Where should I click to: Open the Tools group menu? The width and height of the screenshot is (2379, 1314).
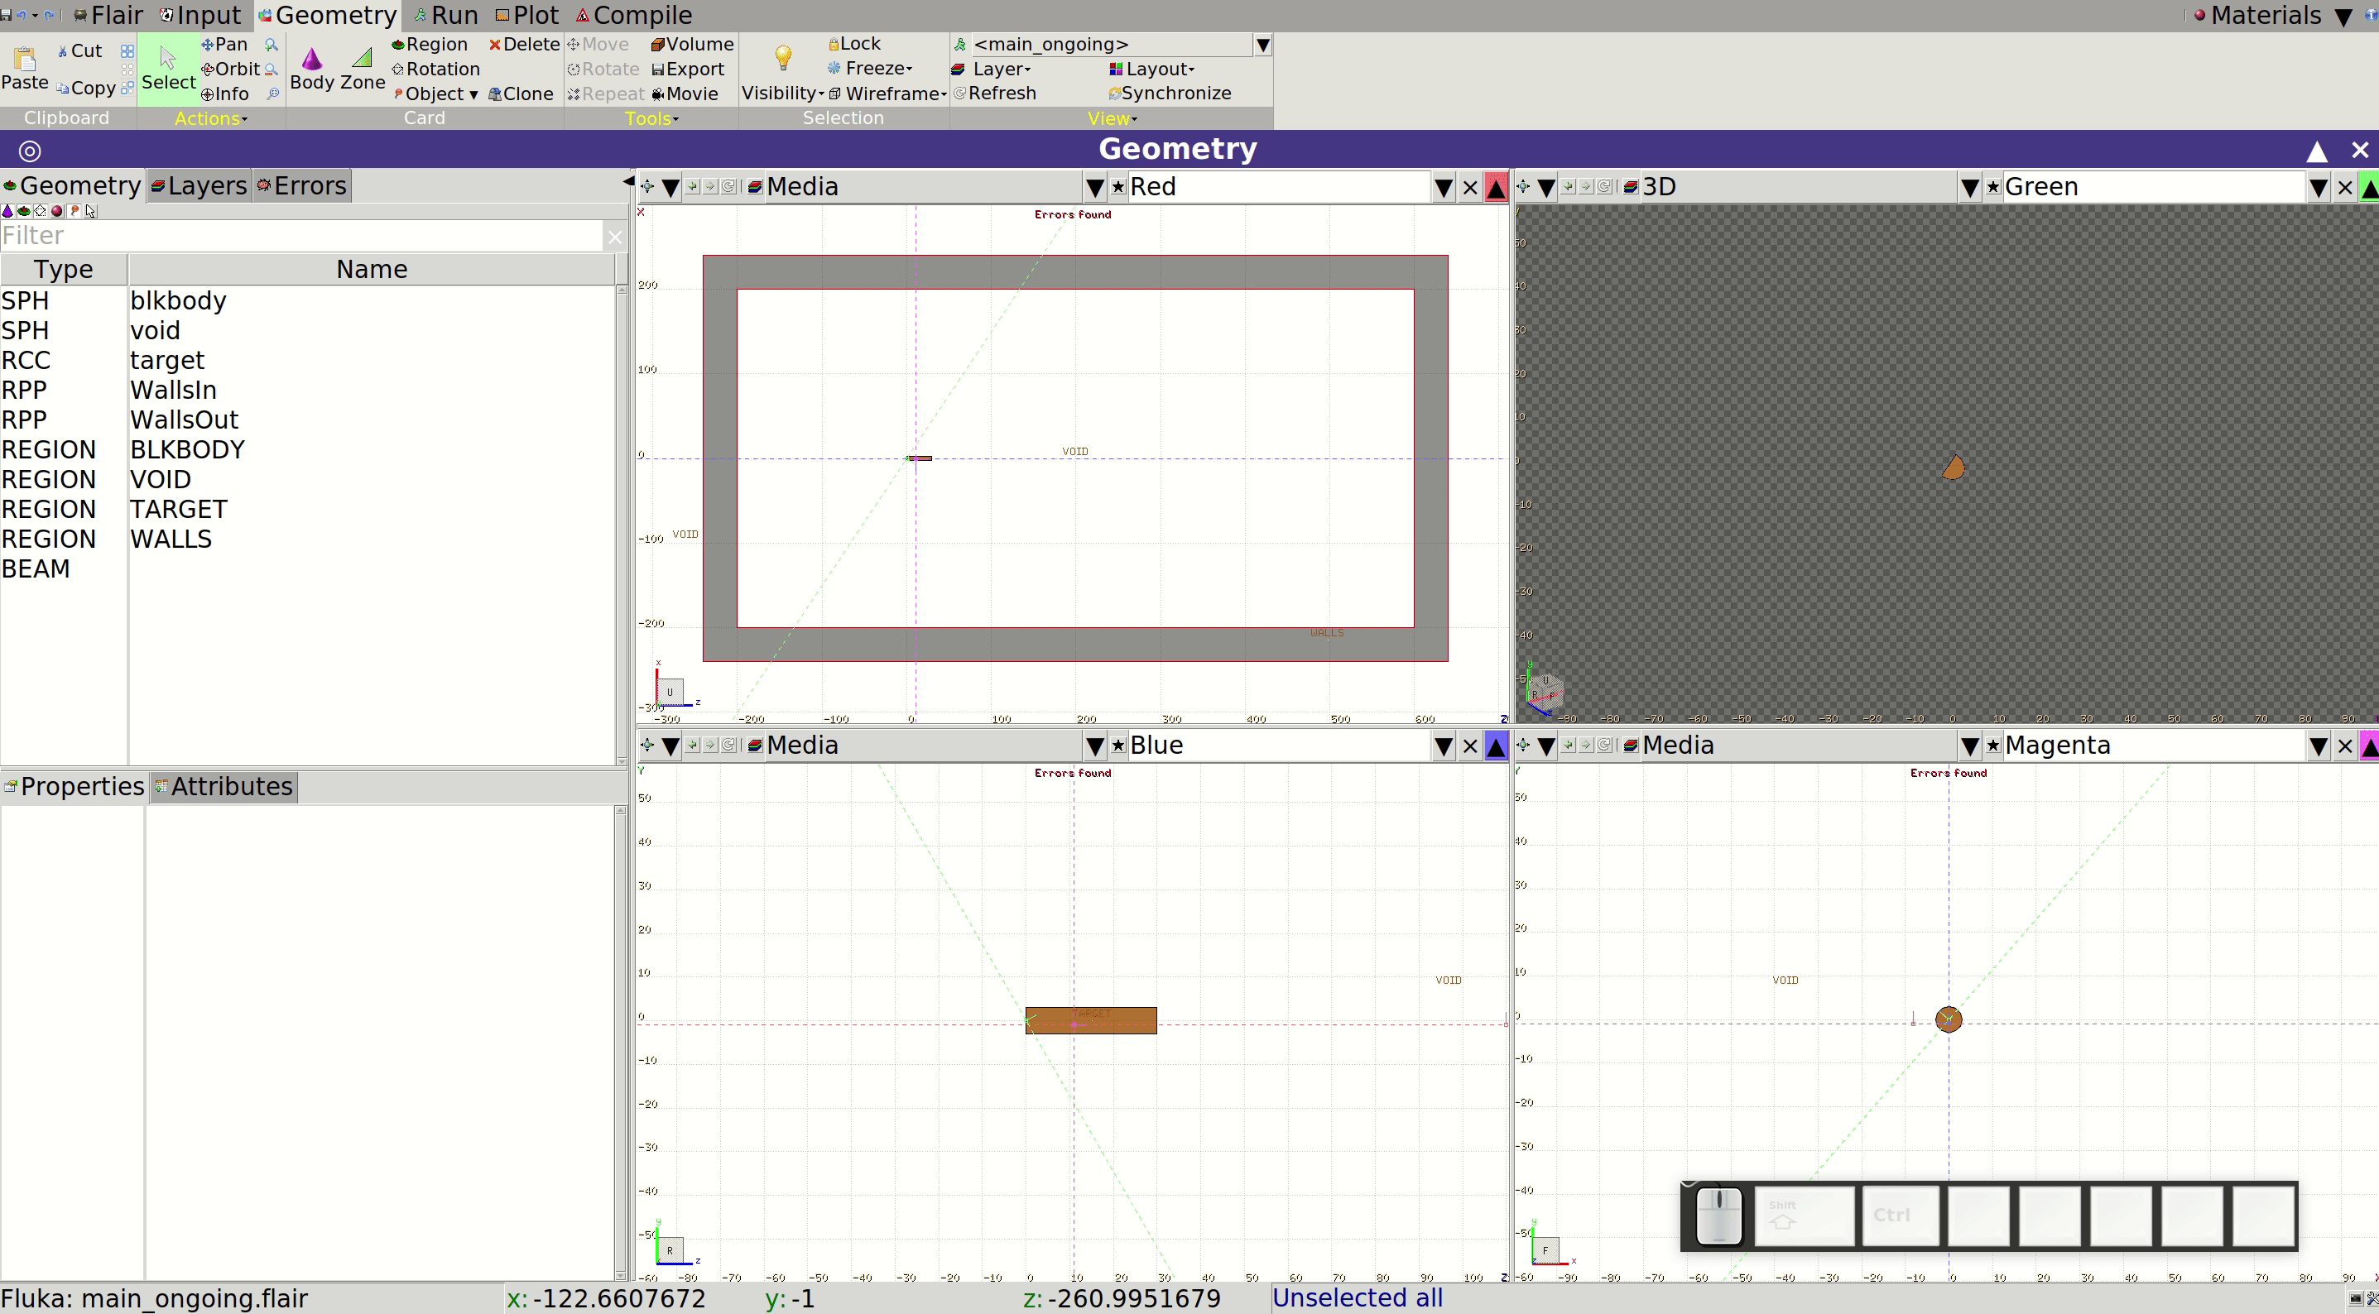click(x=651, y=118)
